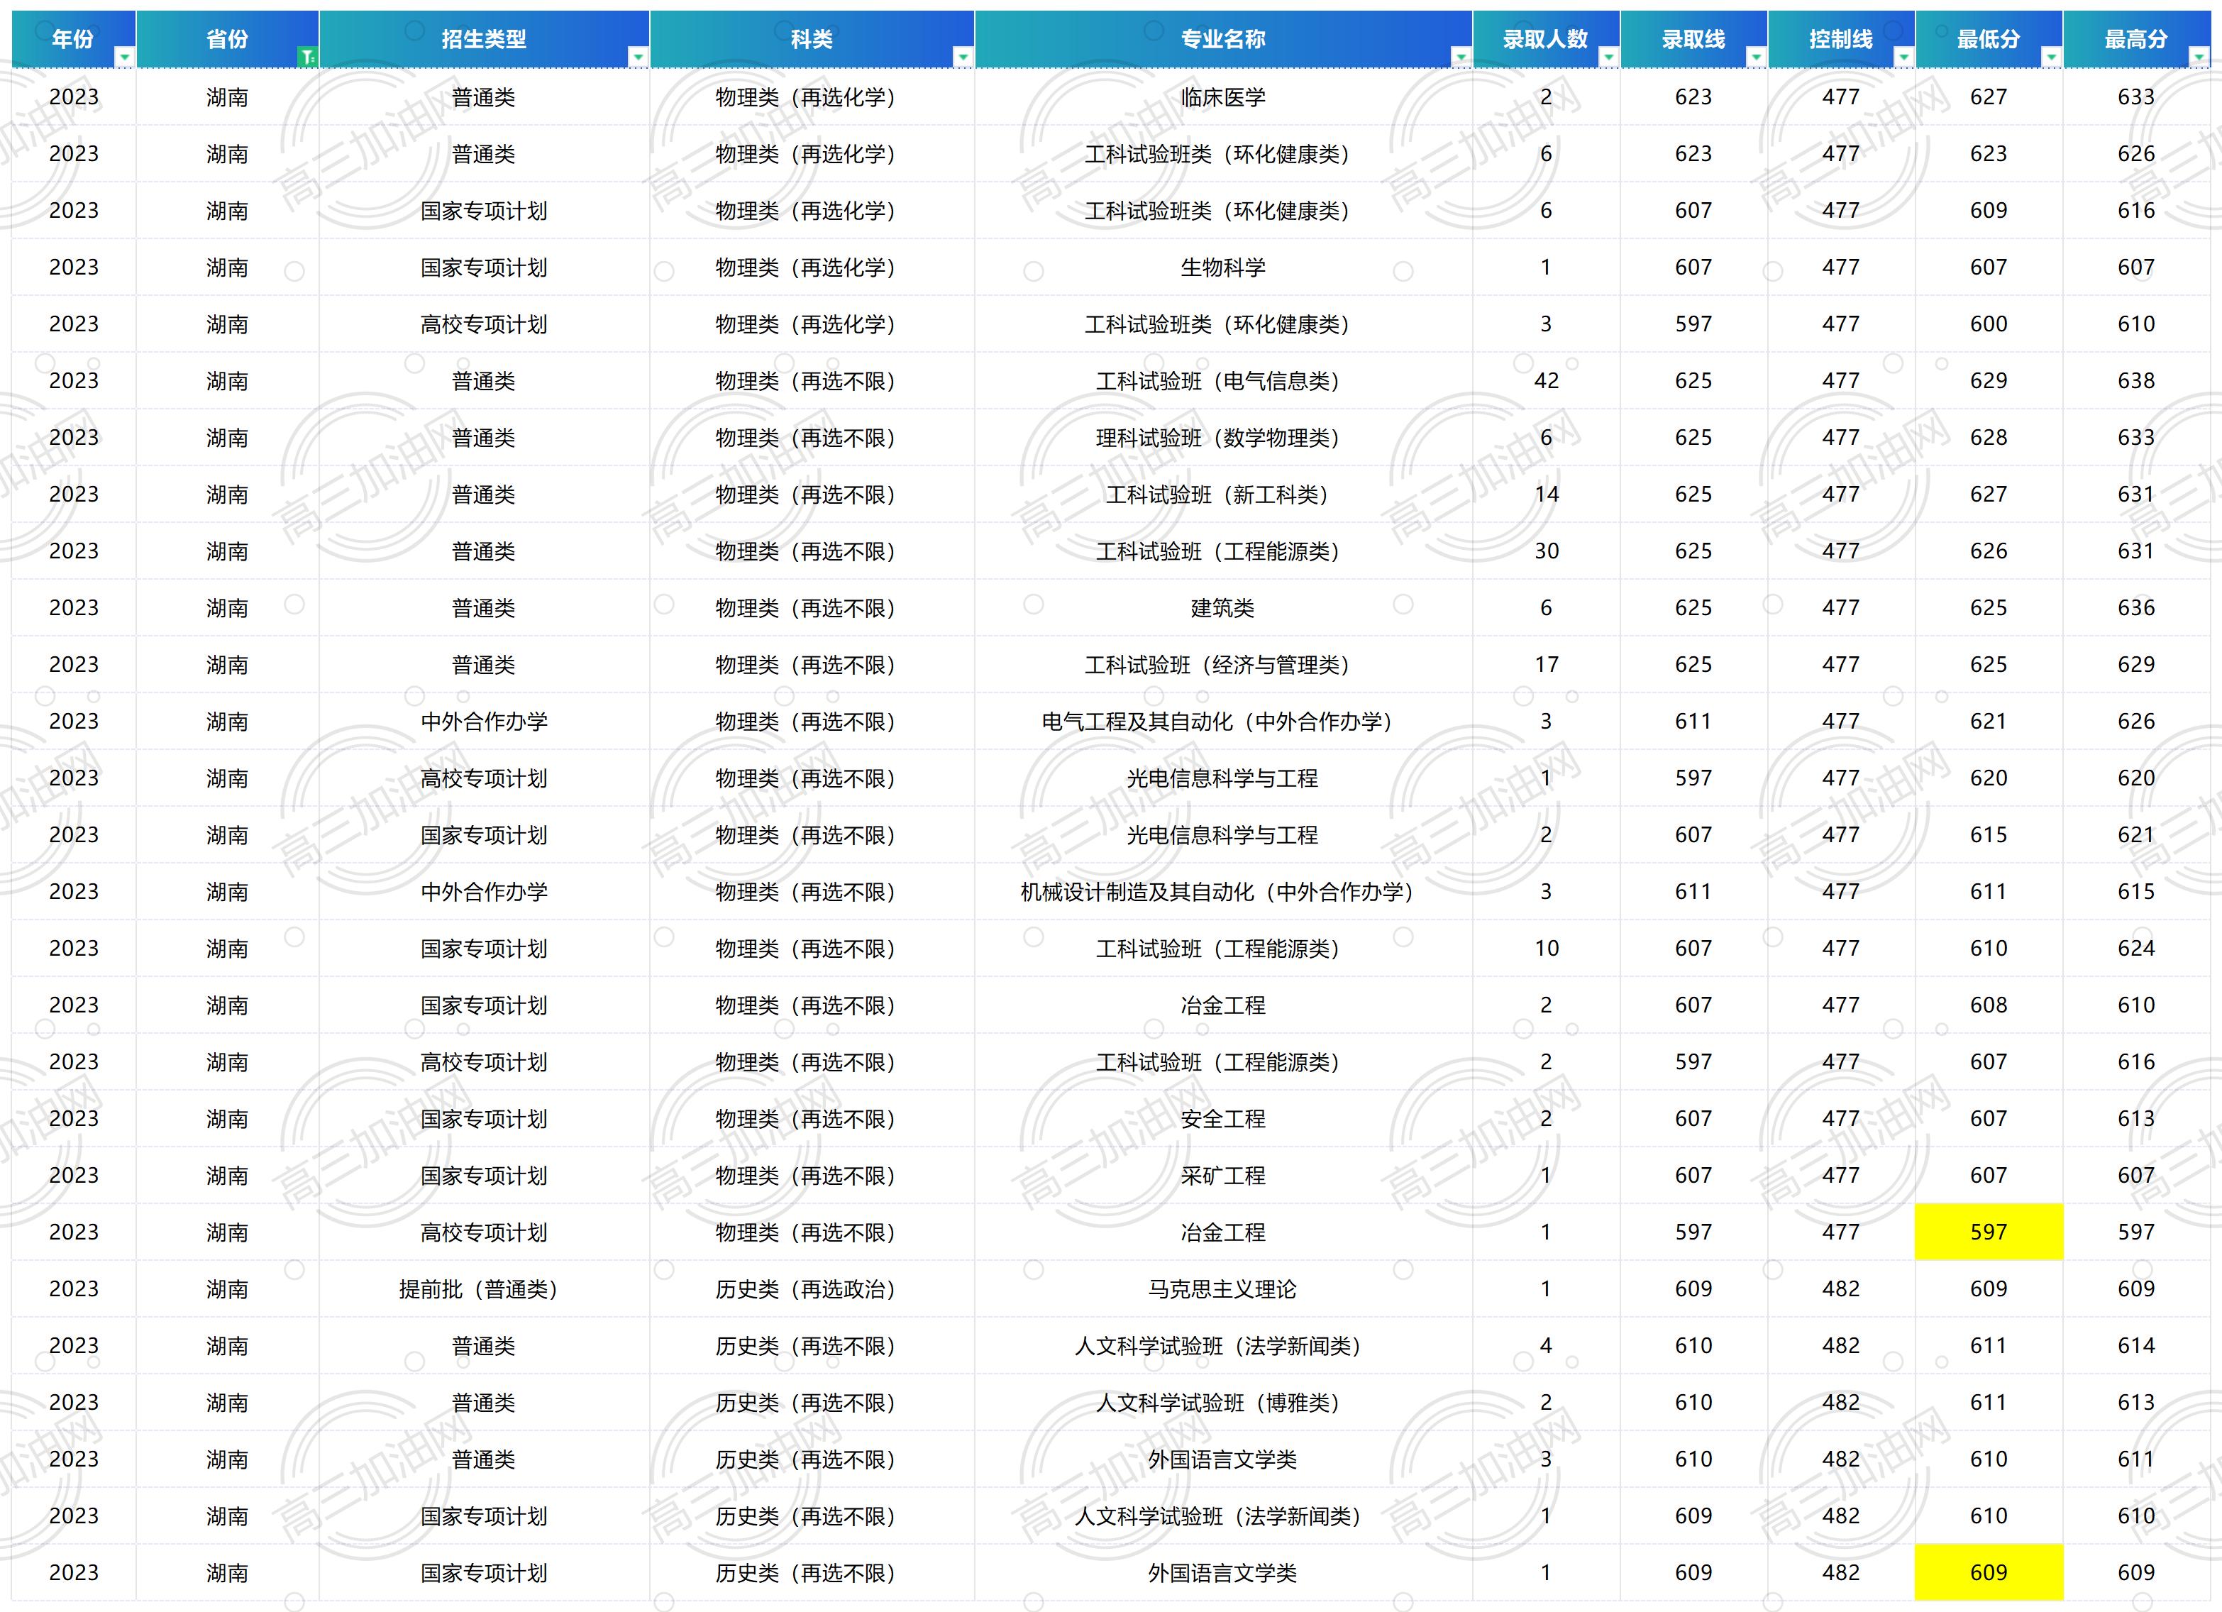Select the 10 录取人数 cell

(x=1546, y=949)
